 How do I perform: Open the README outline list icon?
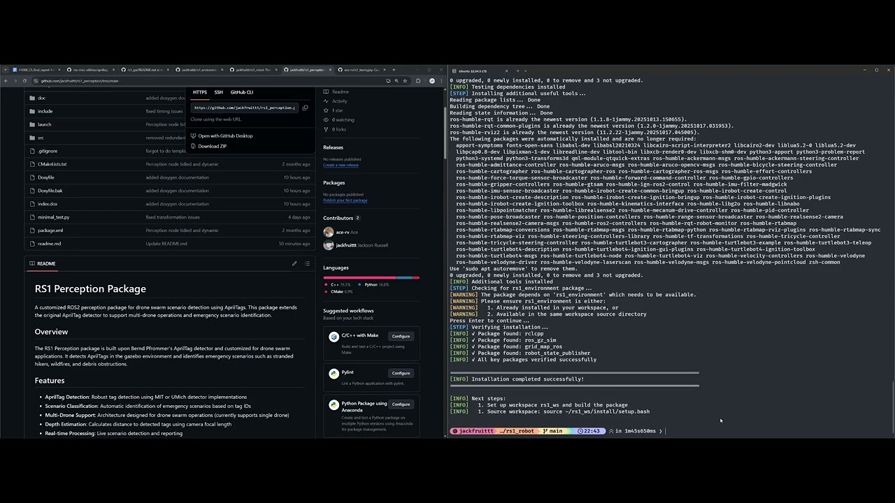[x=307, y=263]
